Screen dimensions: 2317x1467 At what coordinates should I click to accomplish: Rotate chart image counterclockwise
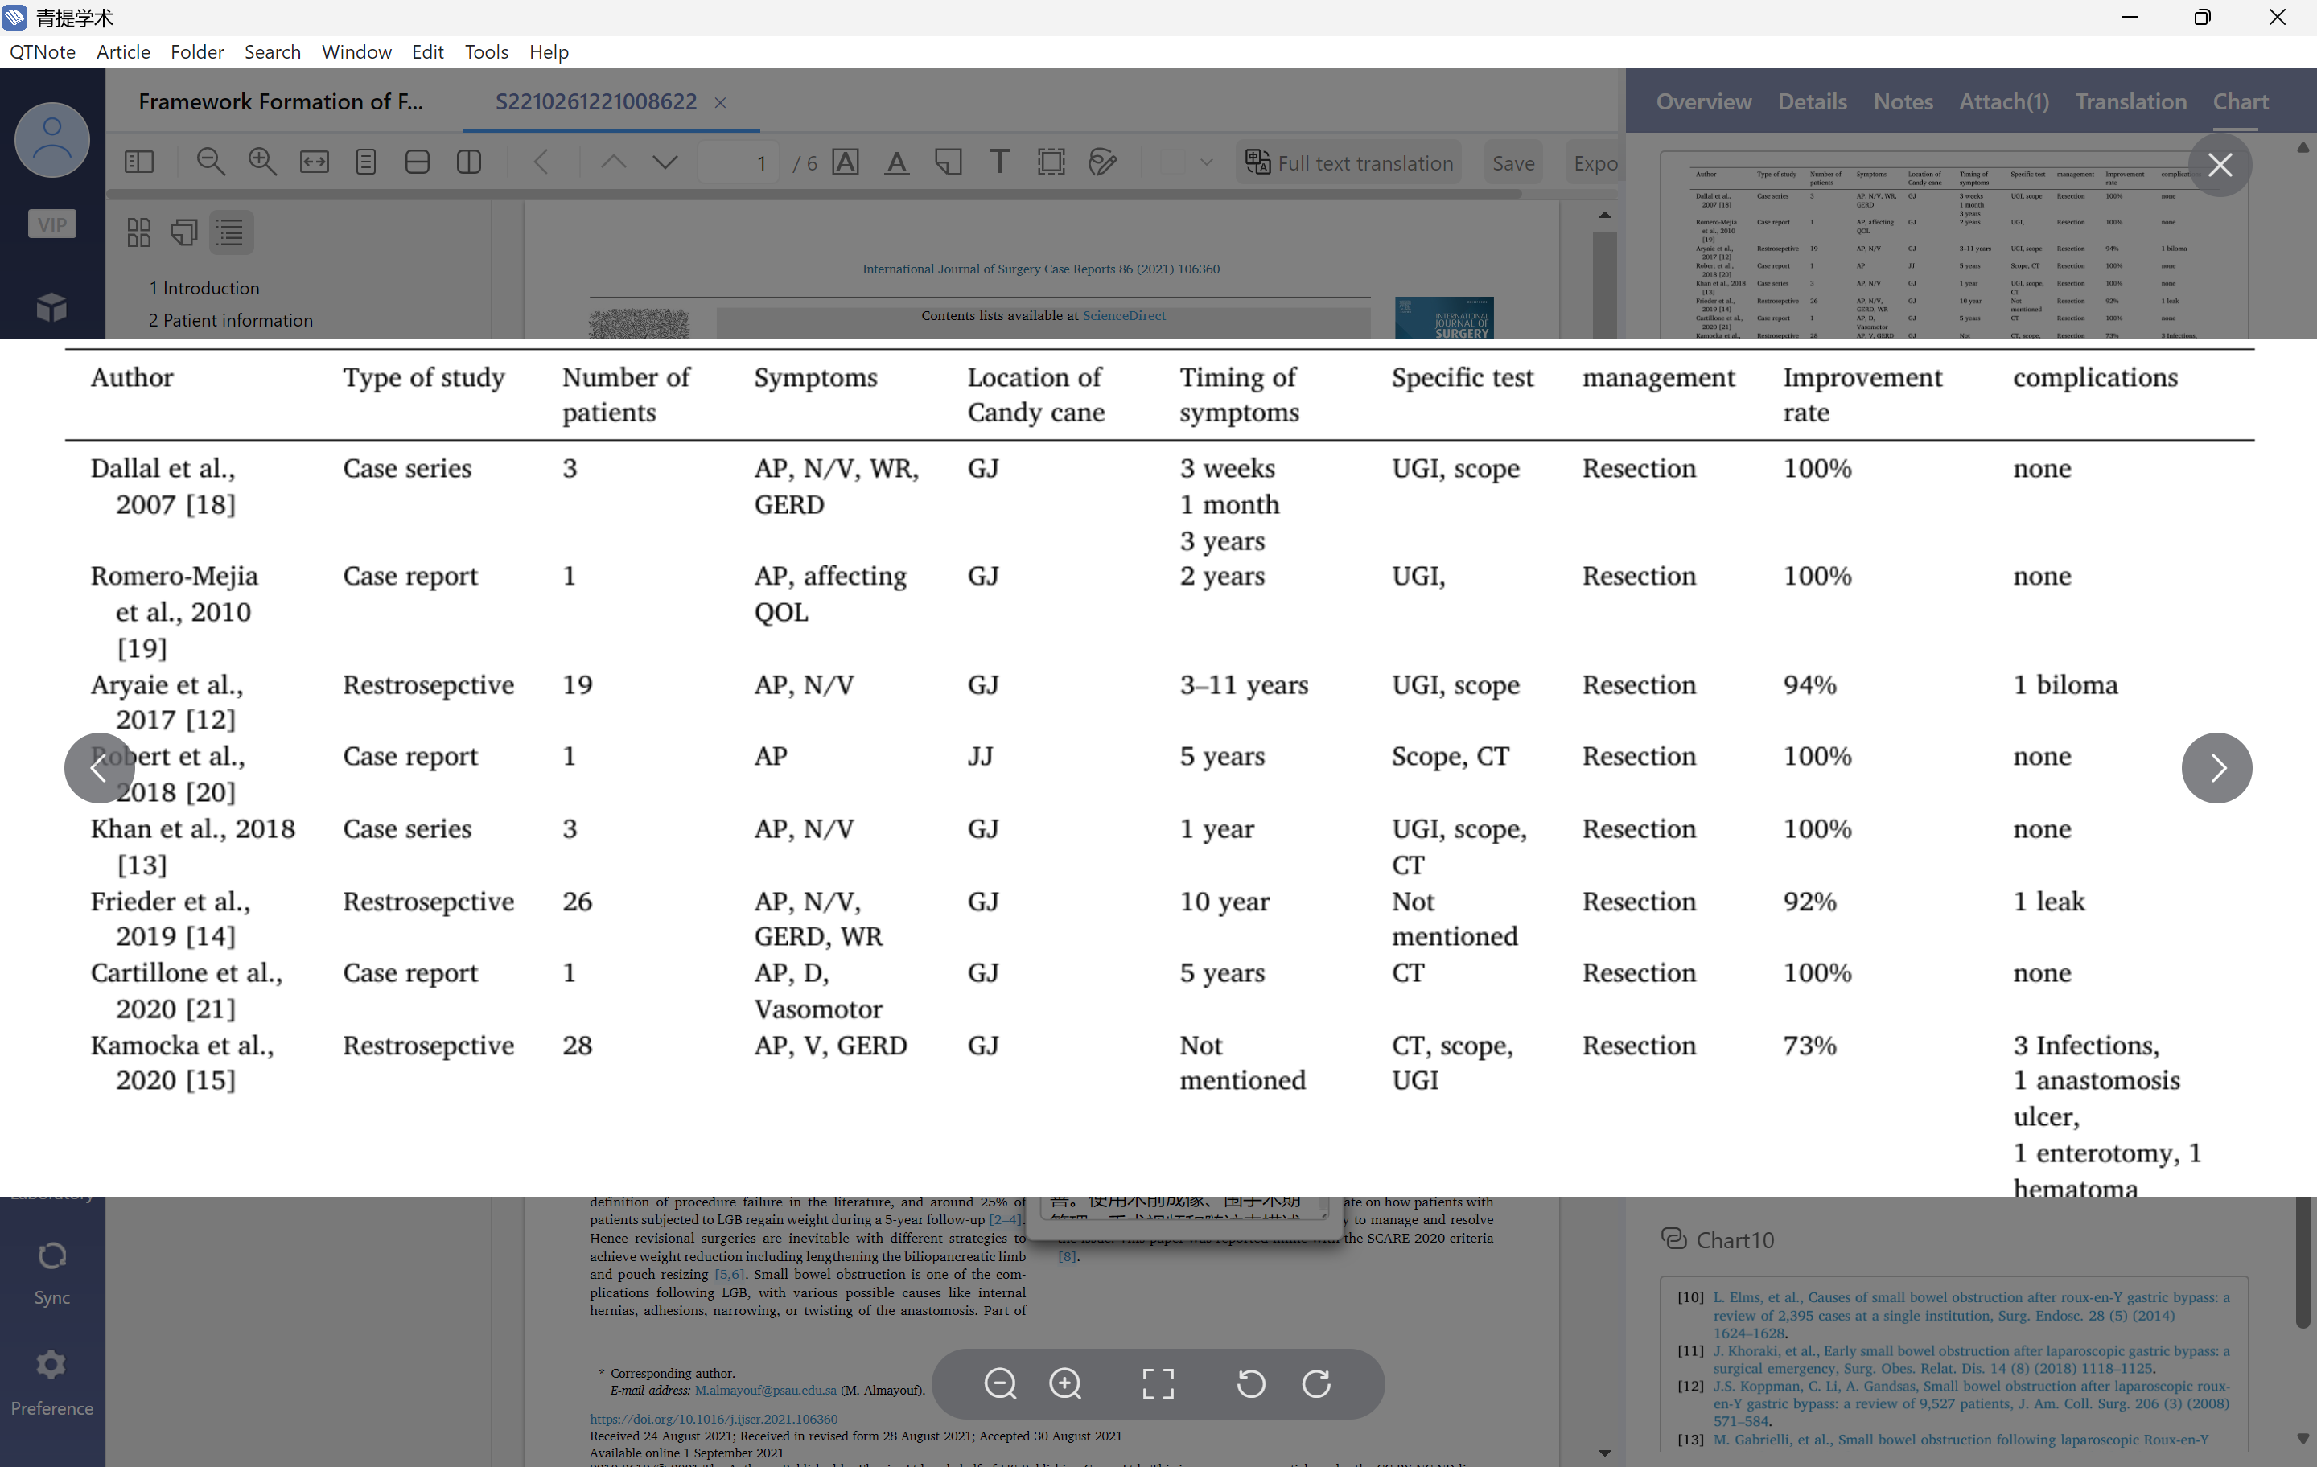click(1251, 1383)
